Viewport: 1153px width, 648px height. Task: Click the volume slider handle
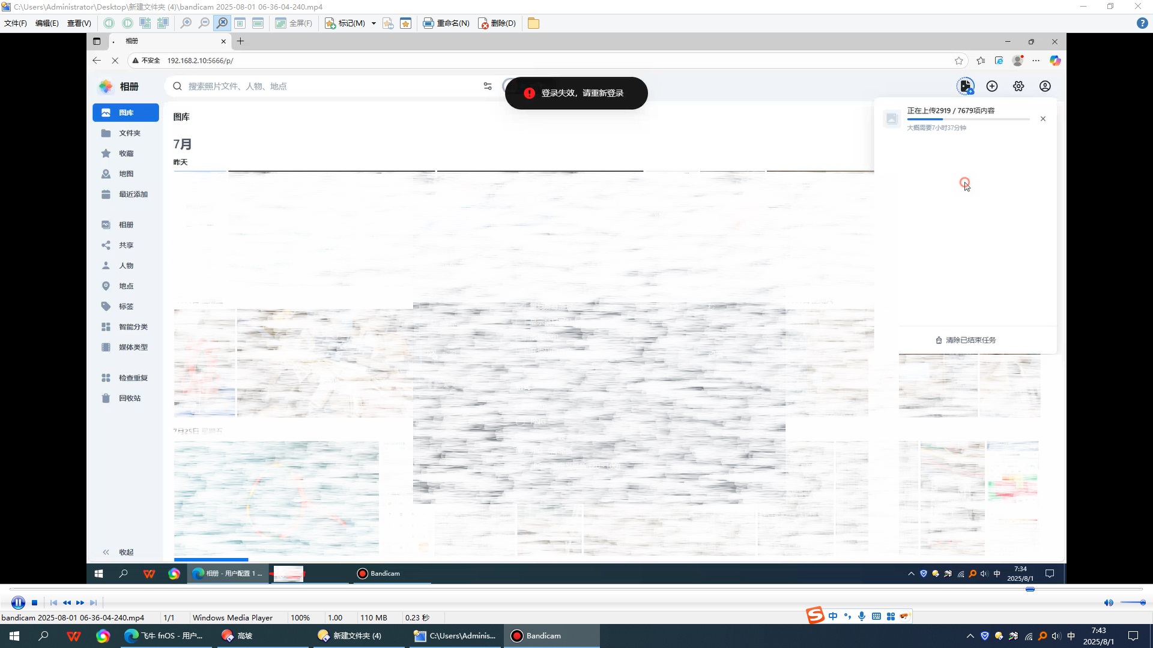click(x=1142, y=602)
